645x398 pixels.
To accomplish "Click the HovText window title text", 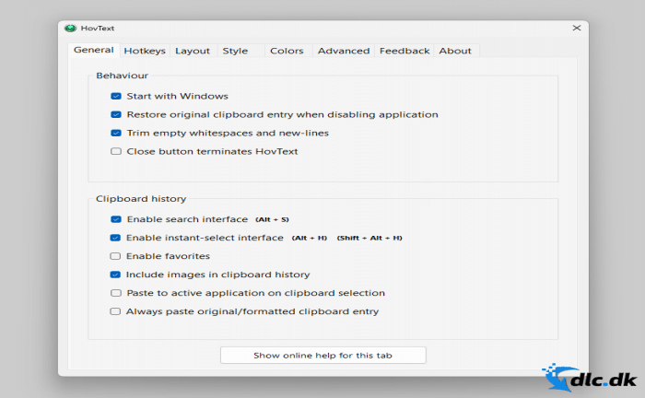I will [98, 29].
